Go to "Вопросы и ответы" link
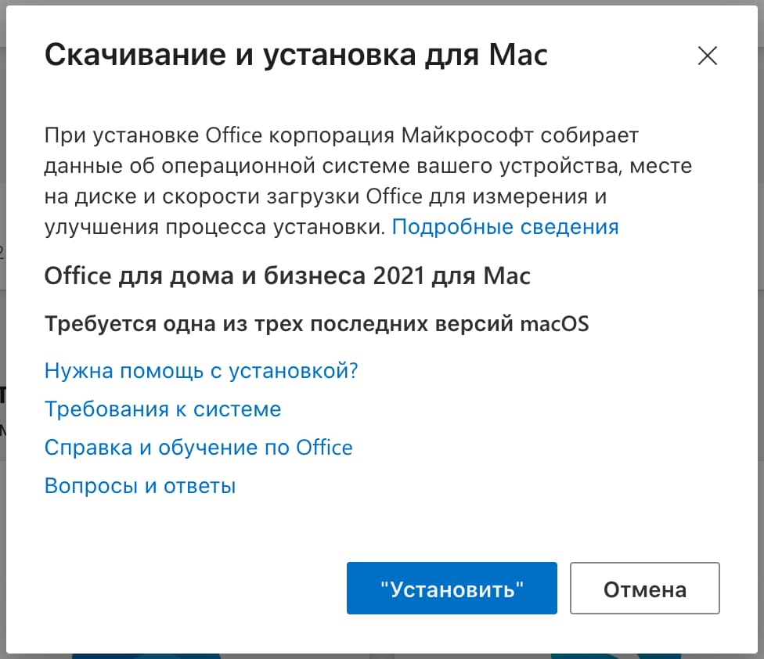The width and height of the screenshot is (764, 659). 140,486
